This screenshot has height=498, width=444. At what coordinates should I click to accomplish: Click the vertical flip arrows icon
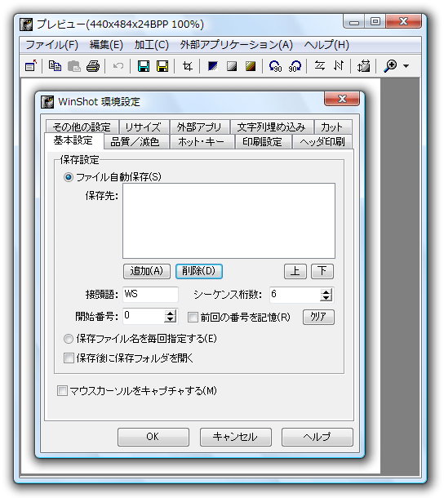339,66
